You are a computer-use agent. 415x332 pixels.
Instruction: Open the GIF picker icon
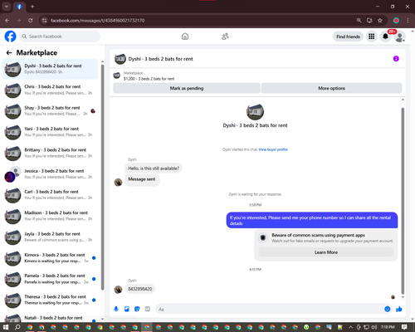148,309
